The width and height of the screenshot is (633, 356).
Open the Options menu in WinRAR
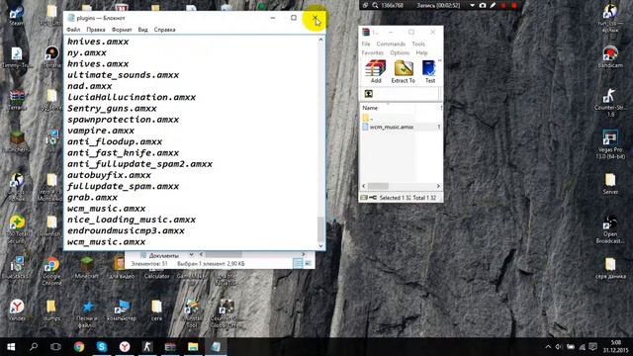tap(400, 52)
